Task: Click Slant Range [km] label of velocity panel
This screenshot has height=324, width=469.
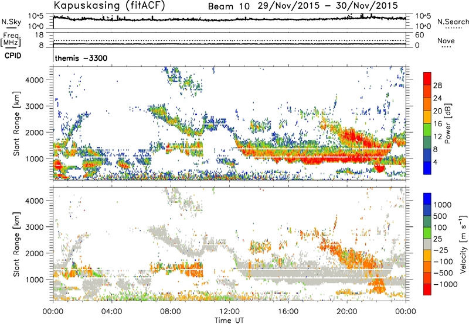Action: (16, 244)
